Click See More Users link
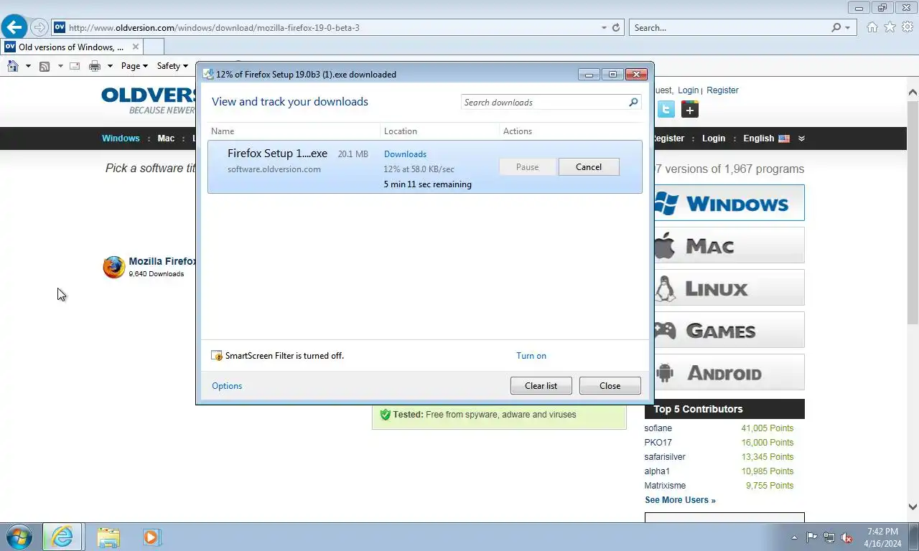919x551 pixels. pyautogui.click(x=680, y=500)
